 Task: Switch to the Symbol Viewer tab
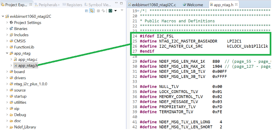click(98, 5)
